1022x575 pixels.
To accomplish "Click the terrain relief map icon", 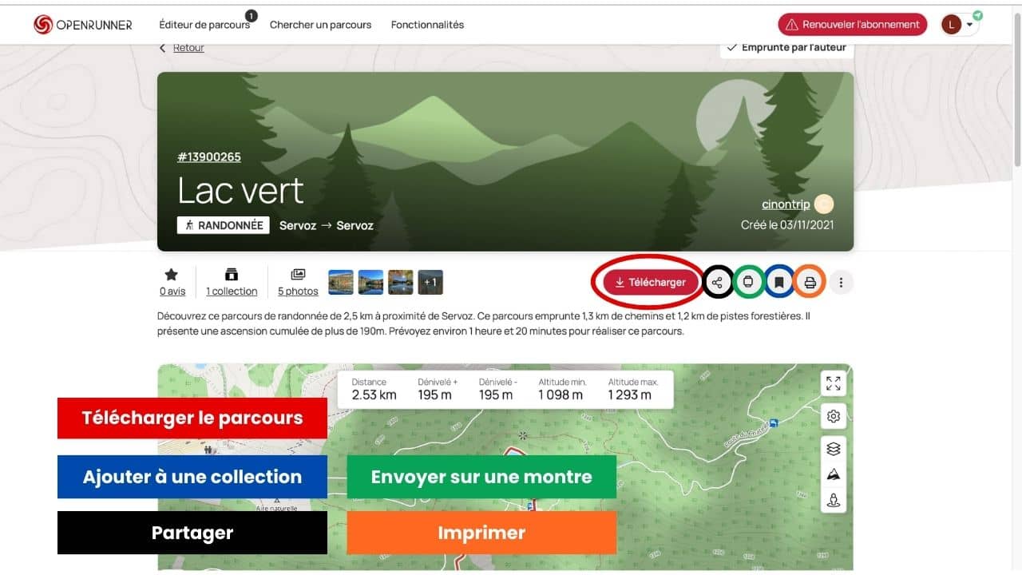I will pyautogui.click(x=834, y=475).
